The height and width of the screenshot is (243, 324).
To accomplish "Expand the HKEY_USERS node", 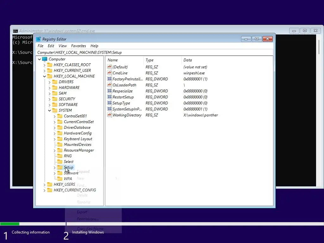I will point(44,184).
